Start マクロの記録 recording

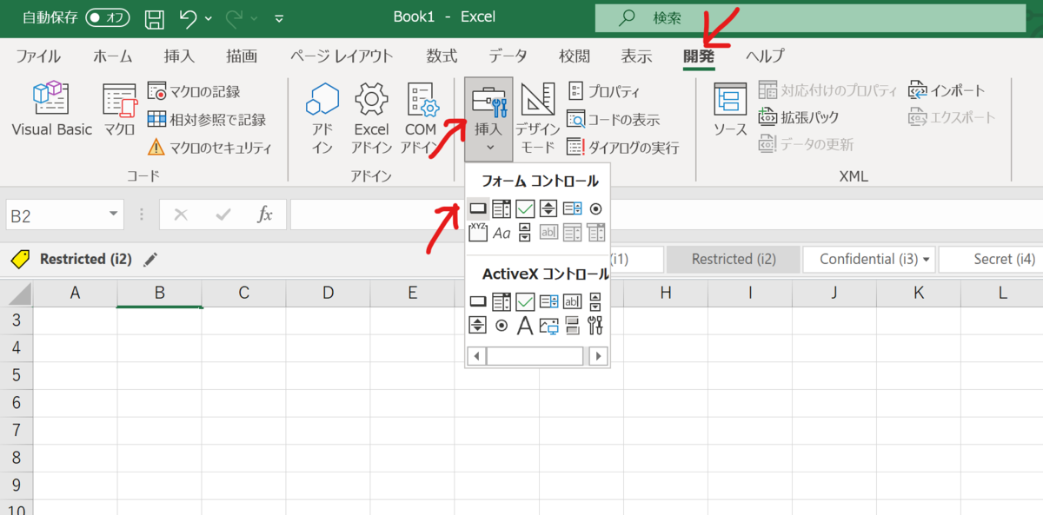click(x=194, y=91)
